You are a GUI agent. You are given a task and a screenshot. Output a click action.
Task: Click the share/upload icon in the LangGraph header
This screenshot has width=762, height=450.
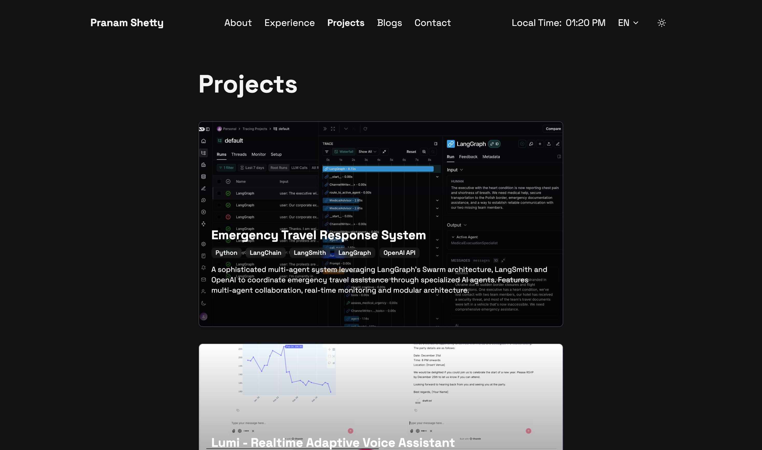[549, 144]
